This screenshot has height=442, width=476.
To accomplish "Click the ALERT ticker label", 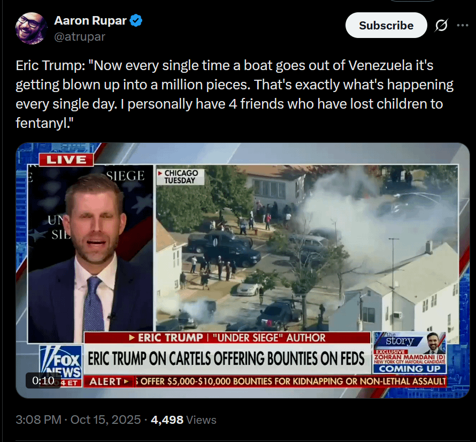I will pos(109,381).
